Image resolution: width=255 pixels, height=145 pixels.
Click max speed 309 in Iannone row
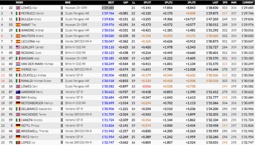coord(234,30)
